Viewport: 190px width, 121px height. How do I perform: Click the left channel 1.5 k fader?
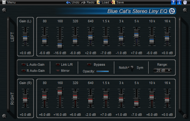(106, 40)
